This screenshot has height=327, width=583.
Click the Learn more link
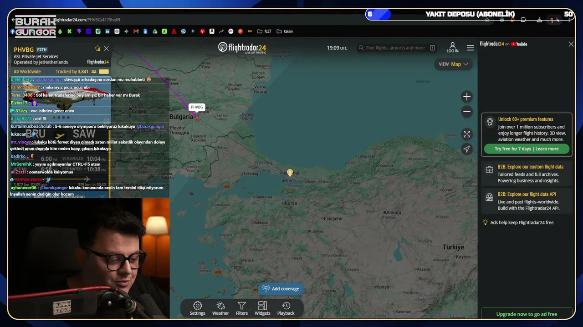(547, 149)
